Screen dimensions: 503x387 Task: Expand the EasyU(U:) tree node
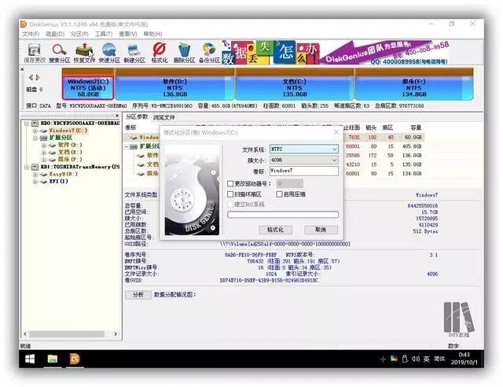(x=35, y=175)
